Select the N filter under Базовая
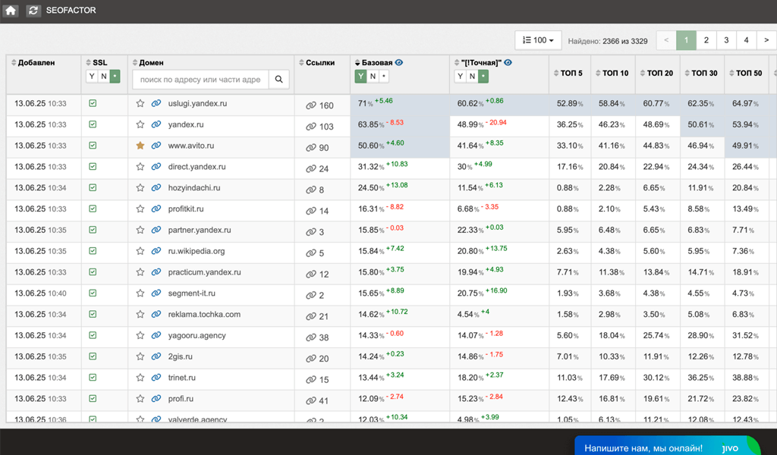Image resolution: width=777 pixels, height=455 pixels. 373,77
